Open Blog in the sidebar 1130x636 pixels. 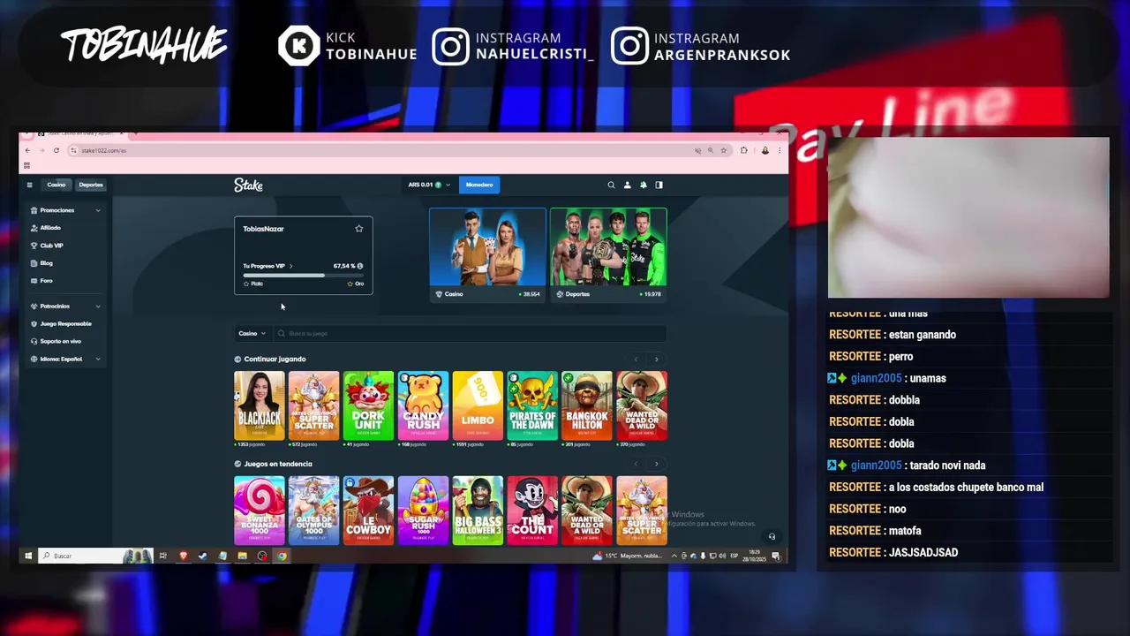click(x=46, y=263)
